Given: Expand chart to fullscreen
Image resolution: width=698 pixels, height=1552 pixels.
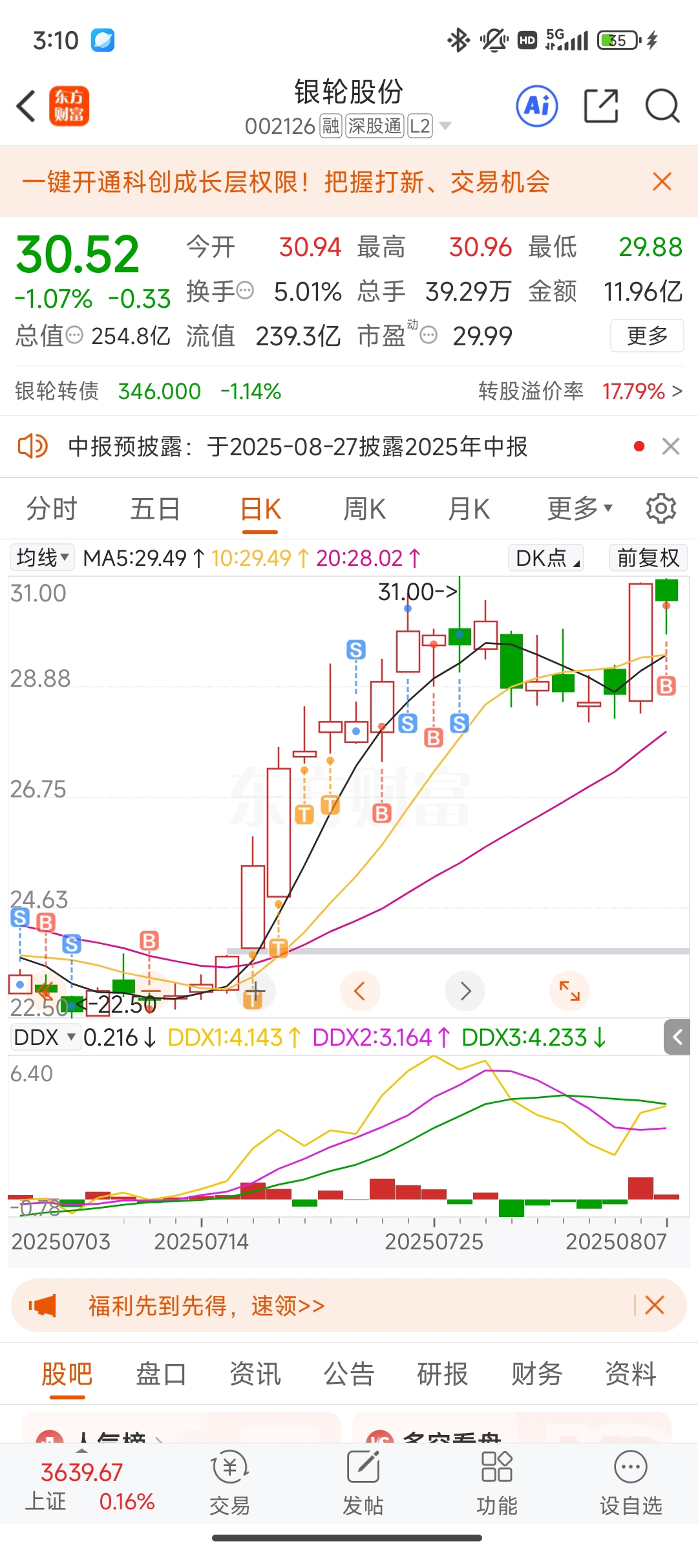Looking at the screenshot, I should (569, 991).
